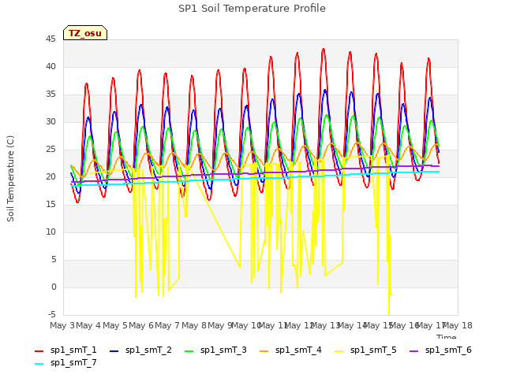Click the cyan sp1_smT_7 legend swatch
Screen dimensions: 505x378
39,364
